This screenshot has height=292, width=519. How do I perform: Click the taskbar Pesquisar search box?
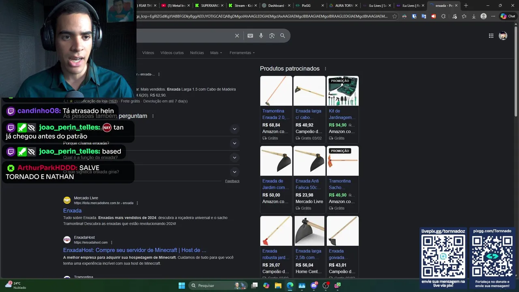pyautogui.click(x=218, y=286)
